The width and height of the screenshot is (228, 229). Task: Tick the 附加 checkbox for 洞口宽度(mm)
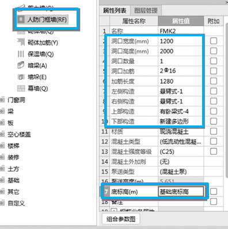tap(214, 41)
